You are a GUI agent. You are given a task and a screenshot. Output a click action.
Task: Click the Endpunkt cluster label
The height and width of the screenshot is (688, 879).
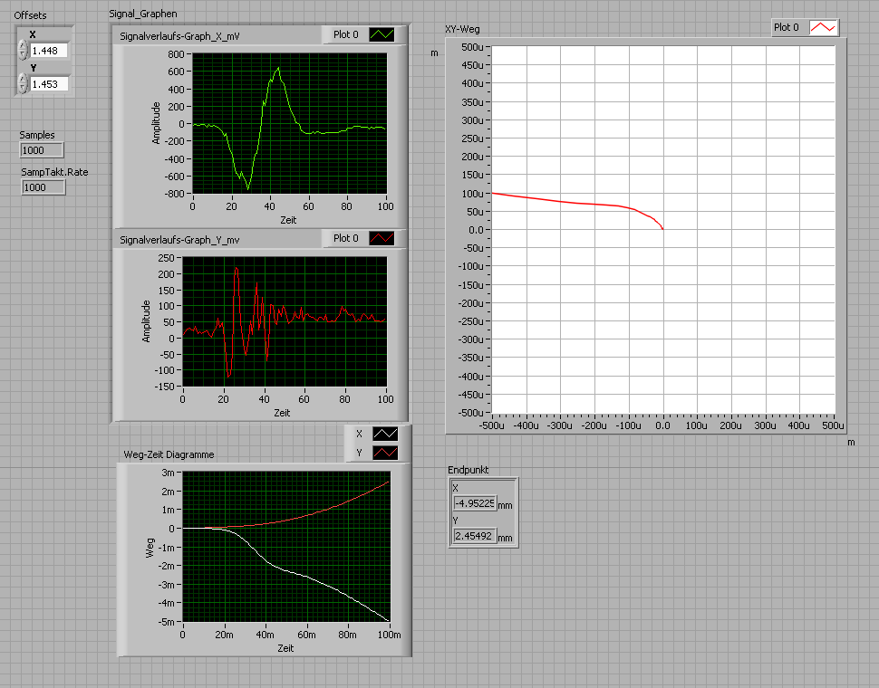468,470
